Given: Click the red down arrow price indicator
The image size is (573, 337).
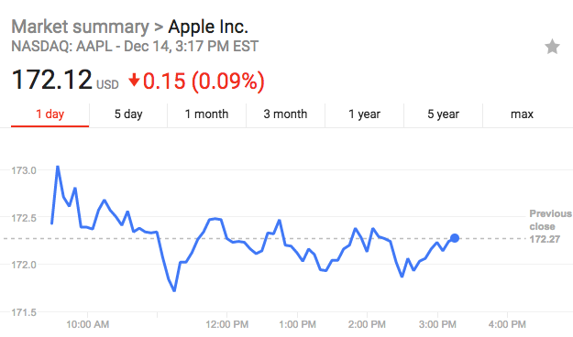Looking at the screenshot, I should (x=134, y=81).
